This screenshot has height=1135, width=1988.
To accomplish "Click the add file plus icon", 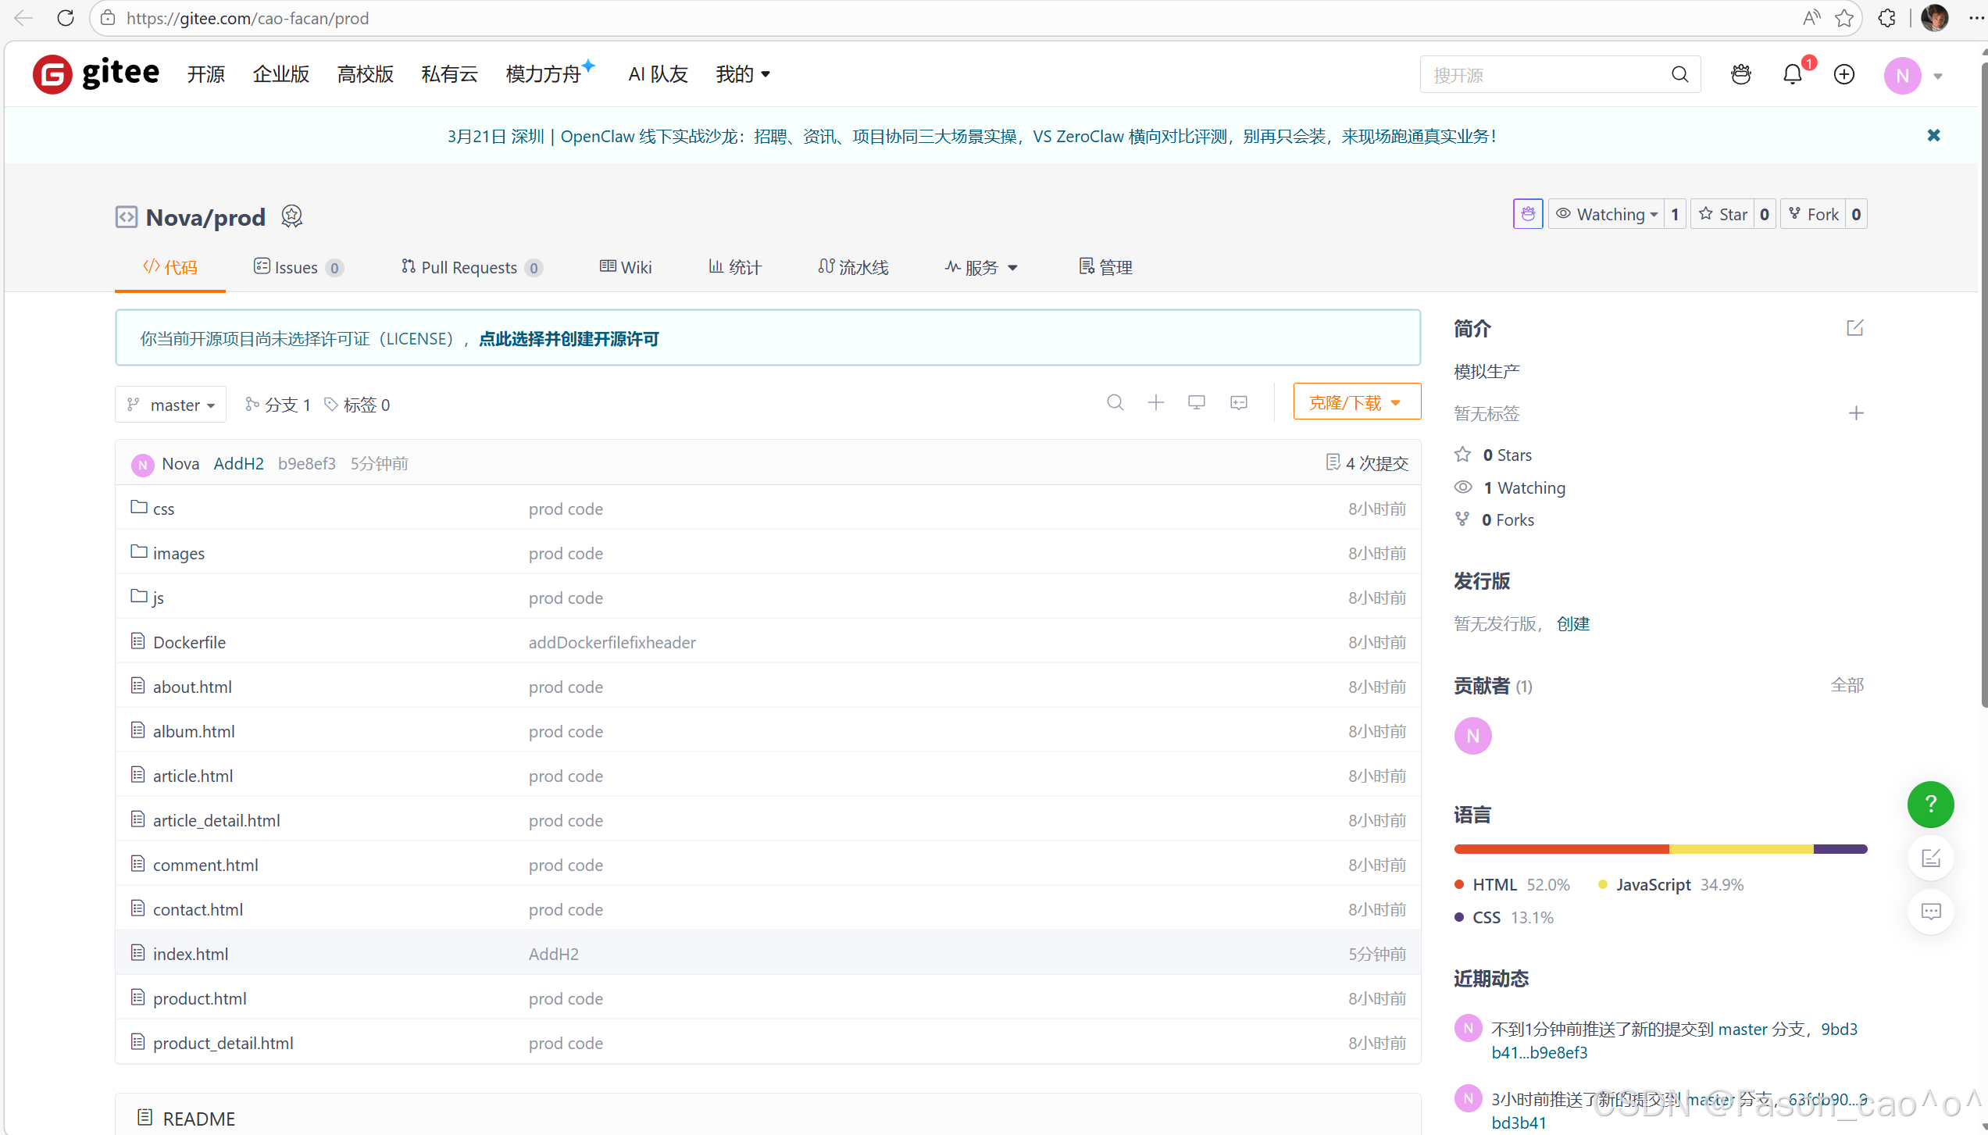I will pyautogui.click(x=1155, y=403).
